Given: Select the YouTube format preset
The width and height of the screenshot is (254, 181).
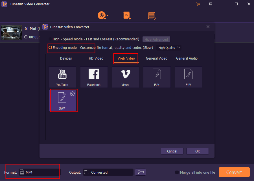Looking at the screenshot, I should tap(62, 77).
